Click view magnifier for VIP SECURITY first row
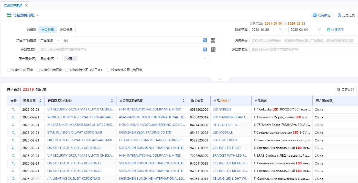Viewport: 358px width, 183px height. (13, 109)
